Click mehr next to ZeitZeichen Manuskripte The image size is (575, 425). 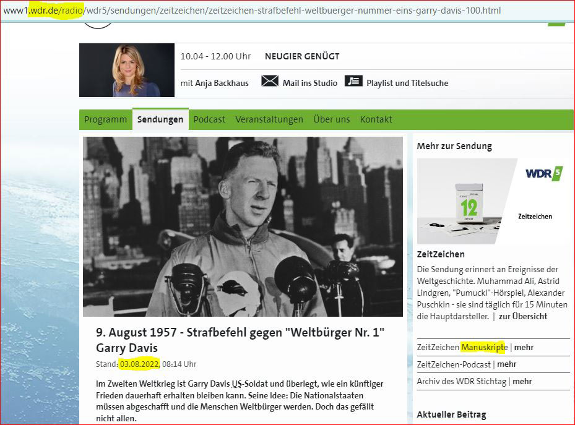524,347
